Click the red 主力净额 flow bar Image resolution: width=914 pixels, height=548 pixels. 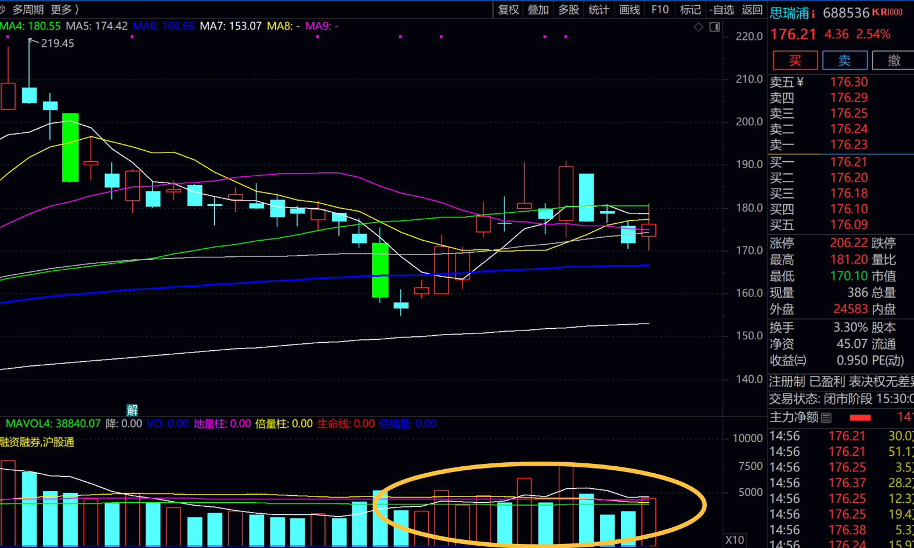(x=860, y=418)
